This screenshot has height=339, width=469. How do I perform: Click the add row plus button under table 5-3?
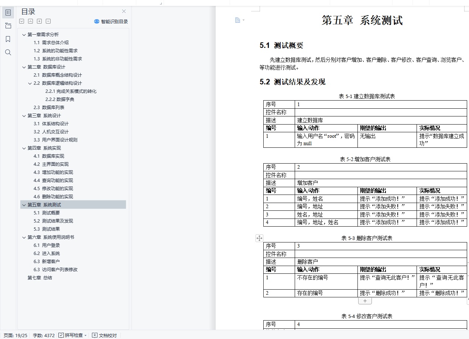point(365,301)
